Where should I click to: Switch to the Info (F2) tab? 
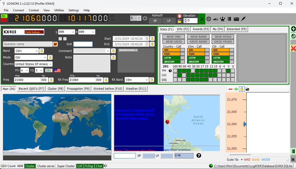click(183, 29)
